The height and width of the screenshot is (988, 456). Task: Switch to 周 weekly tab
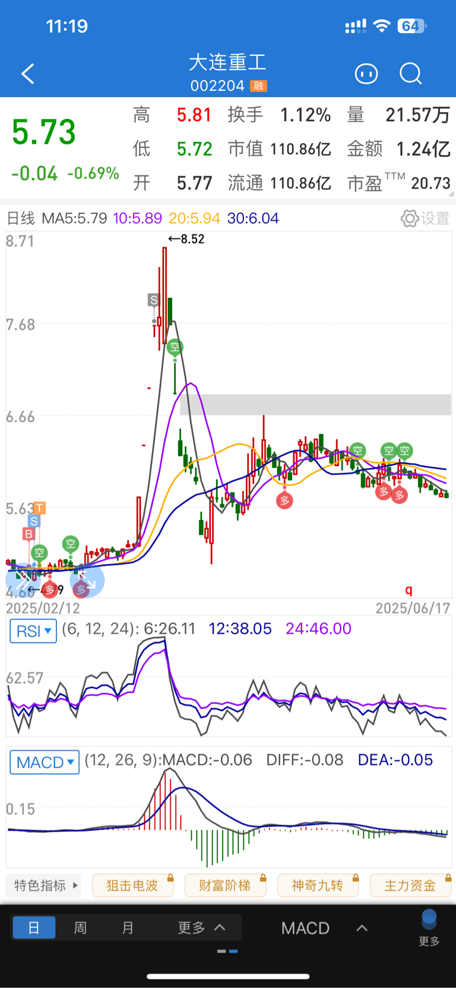pyautogui.click(x=80, y=927)
